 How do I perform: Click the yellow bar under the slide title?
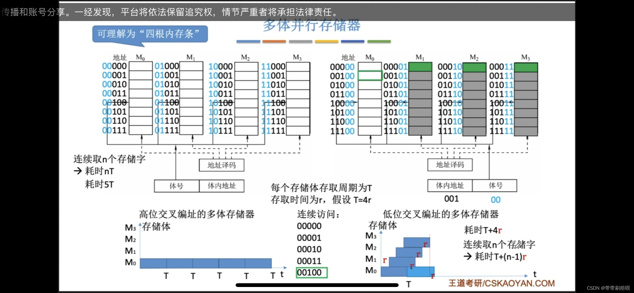(327, 42)
